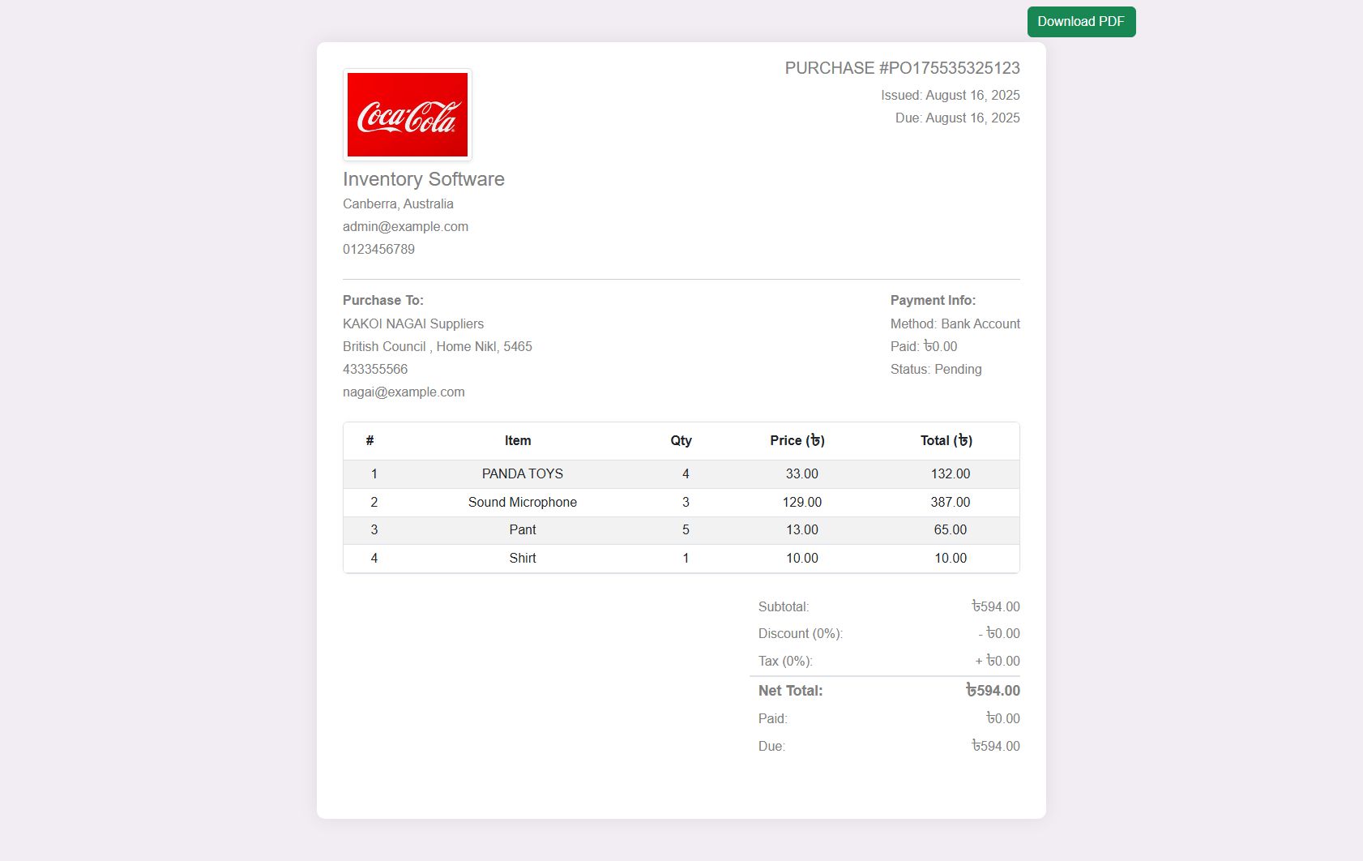Image resolution: width=1363 pixels, height=861 pixels.
Task: Click the nagai@example.com supplier email
Action: 404,392
